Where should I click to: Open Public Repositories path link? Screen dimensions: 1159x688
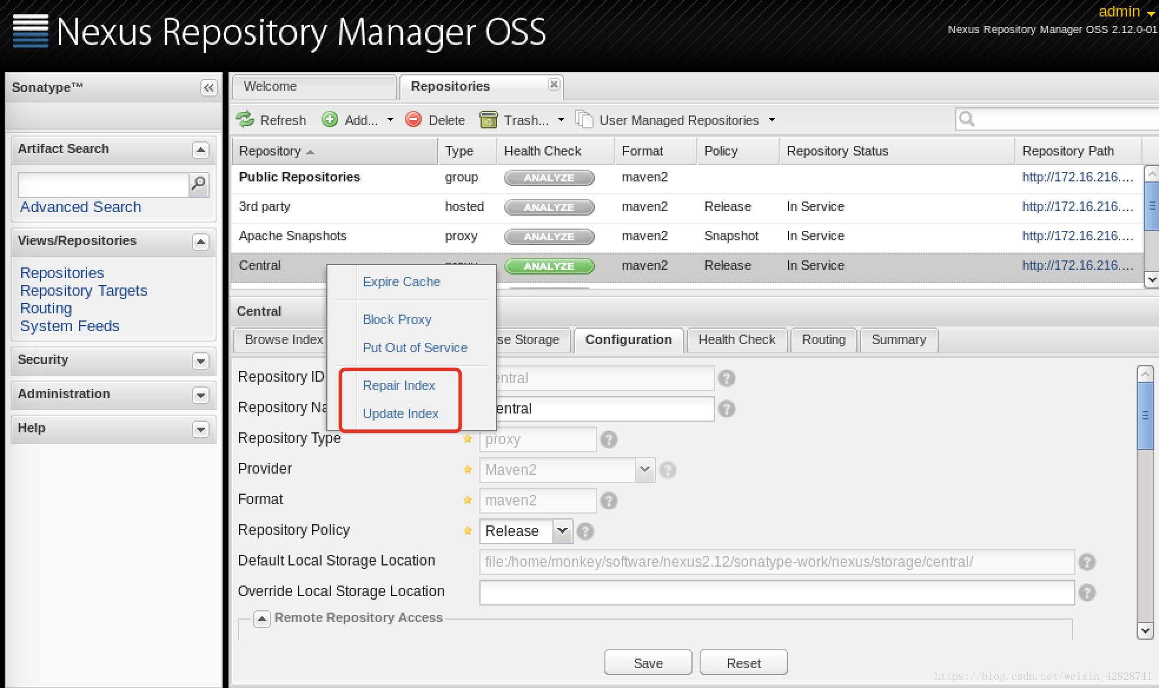(1078, 177)
